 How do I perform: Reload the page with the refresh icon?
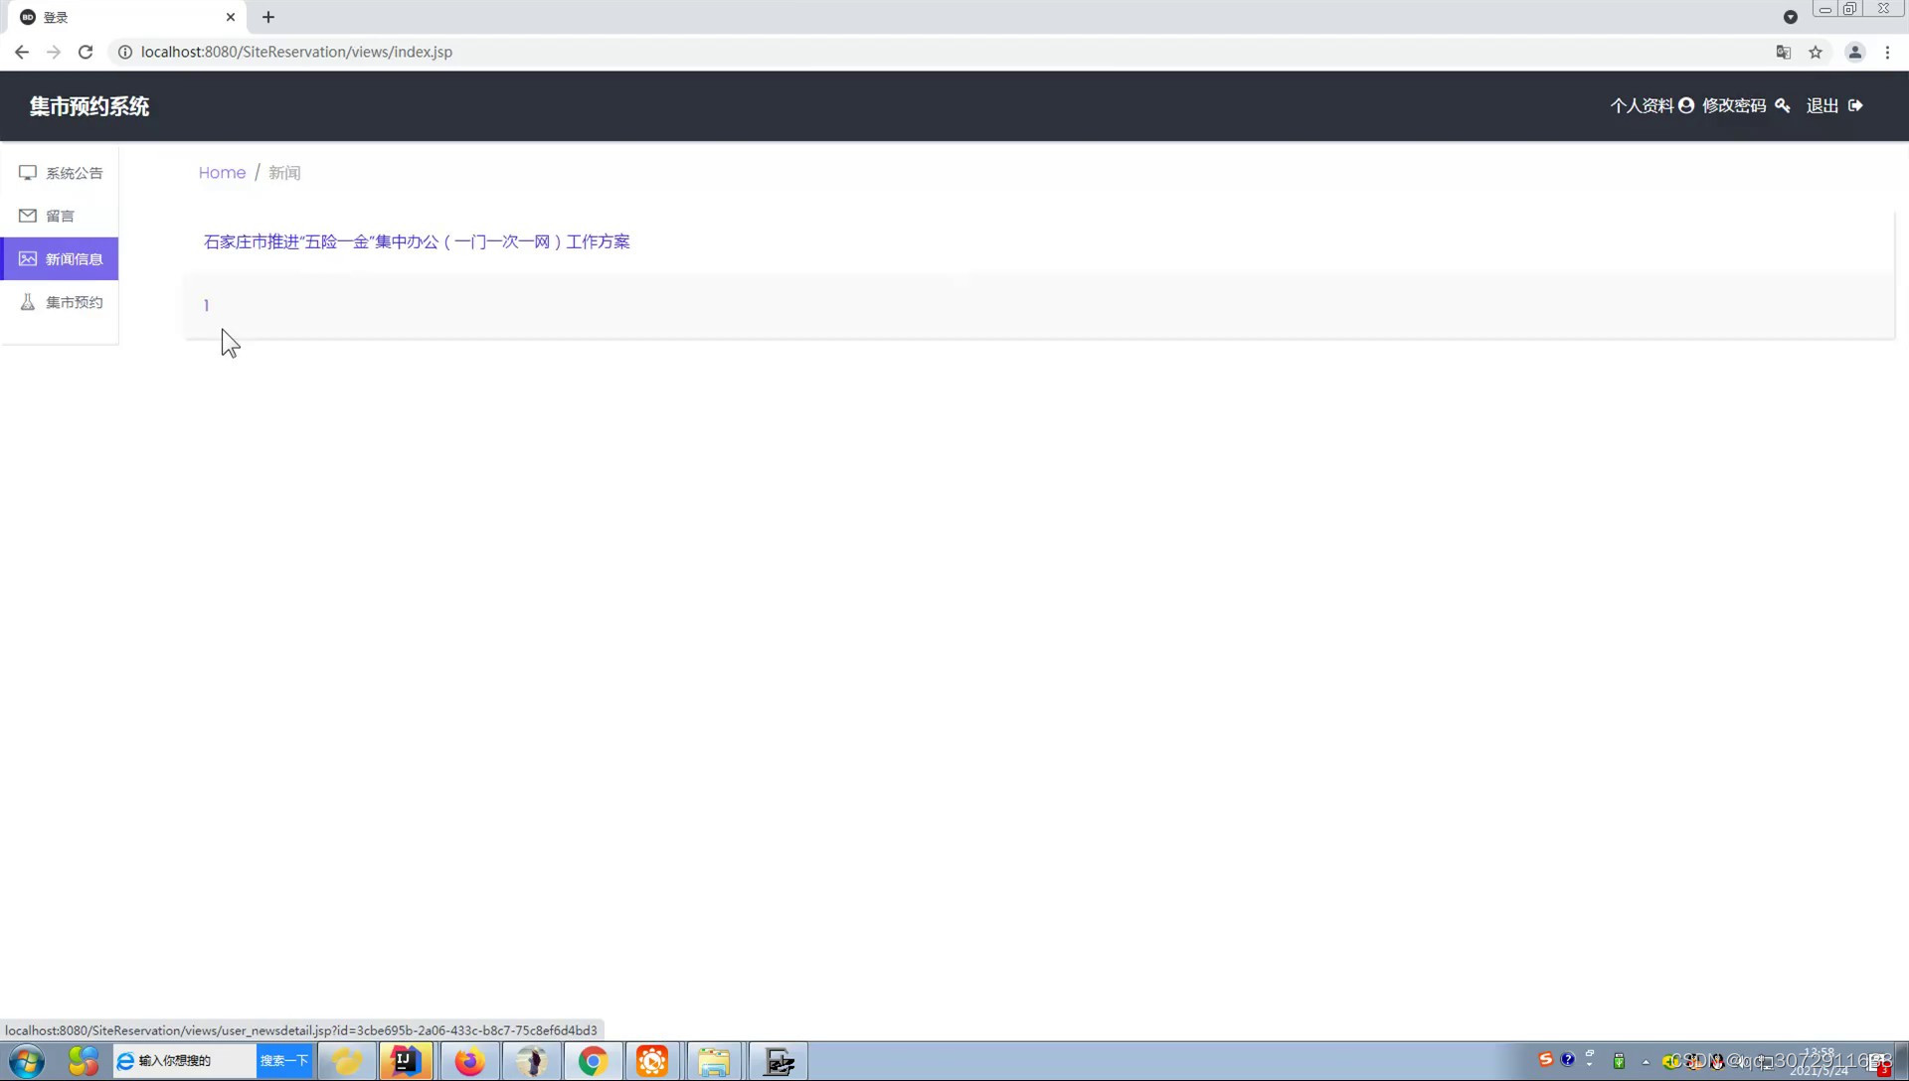(86, 52)
